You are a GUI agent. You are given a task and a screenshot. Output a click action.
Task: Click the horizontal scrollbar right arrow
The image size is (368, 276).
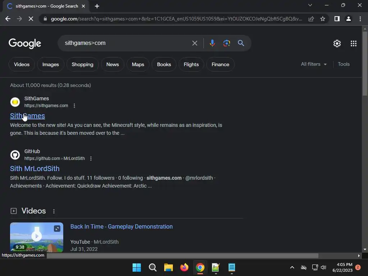point(359,256)
